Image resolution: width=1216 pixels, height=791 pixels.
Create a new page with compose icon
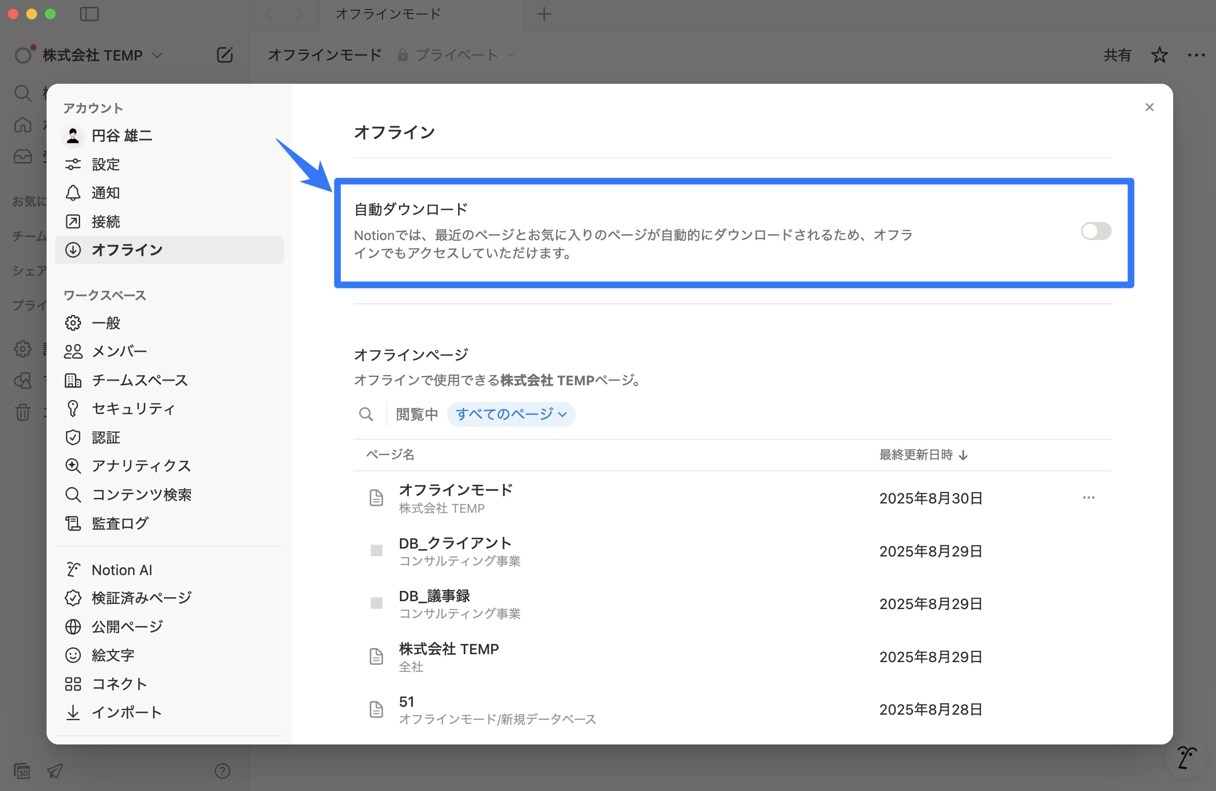[224, 54]
